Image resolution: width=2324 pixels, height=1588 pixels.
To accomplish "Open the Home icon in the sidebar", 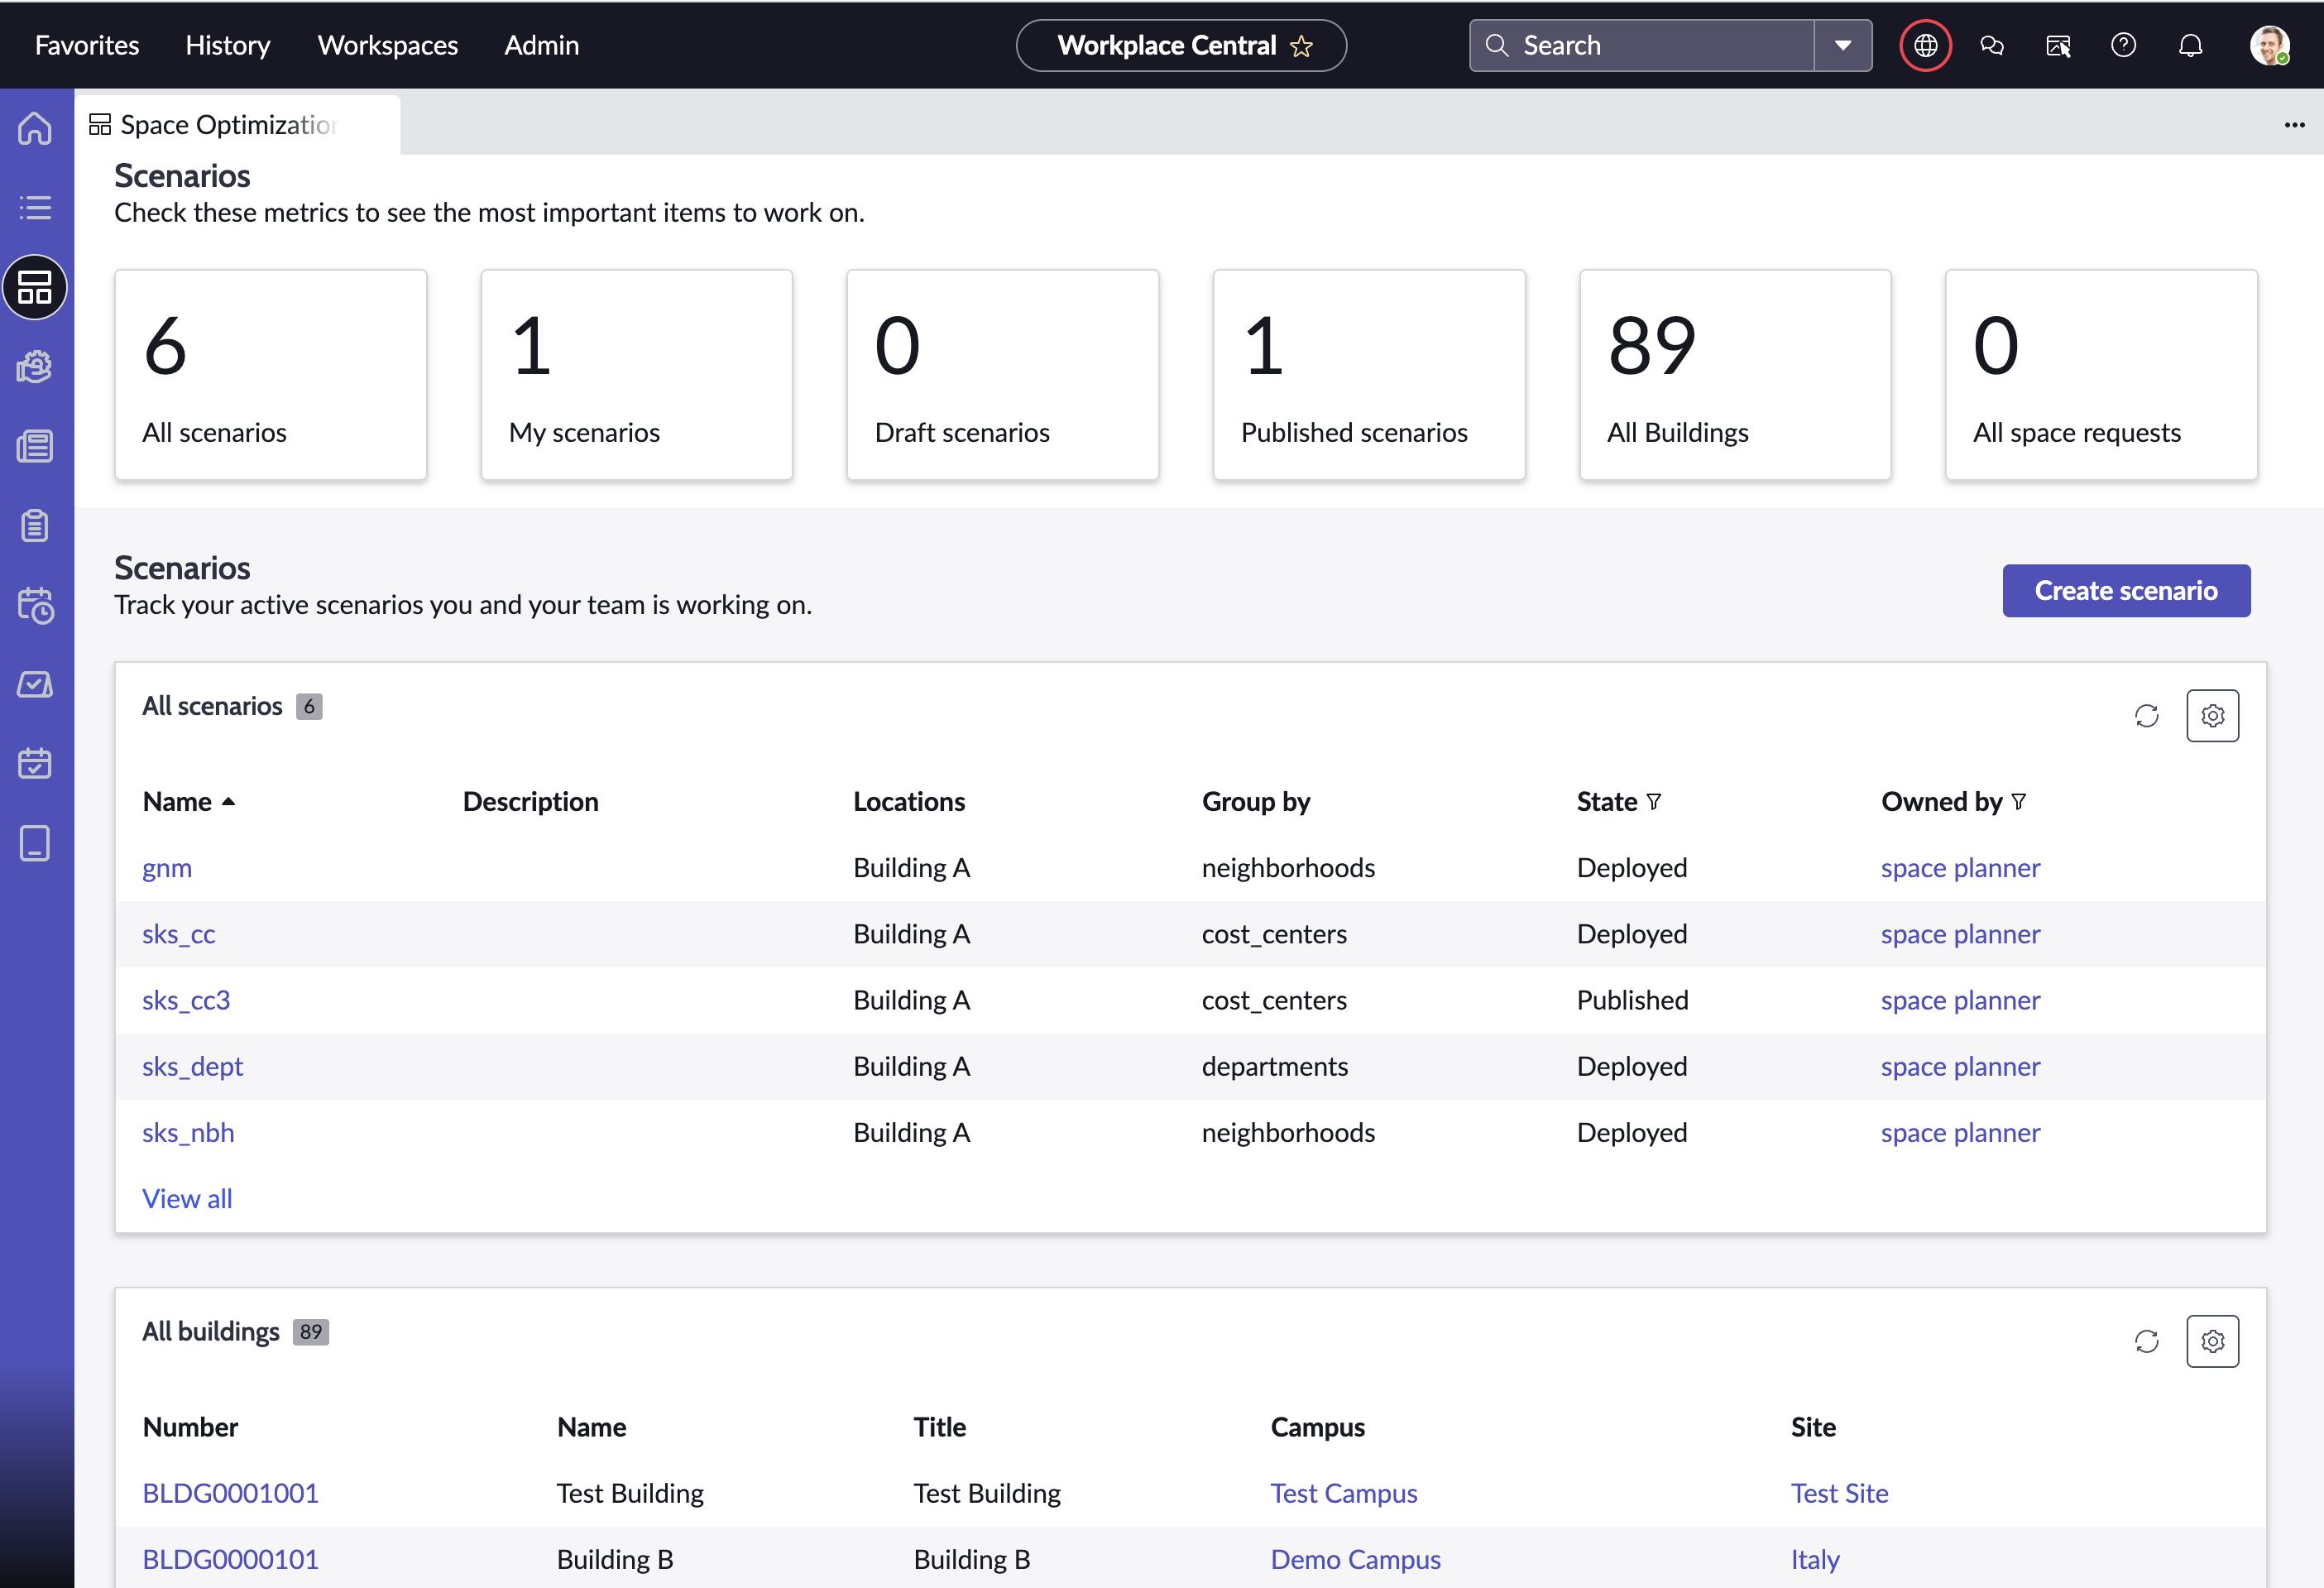I will click(35, 128).
